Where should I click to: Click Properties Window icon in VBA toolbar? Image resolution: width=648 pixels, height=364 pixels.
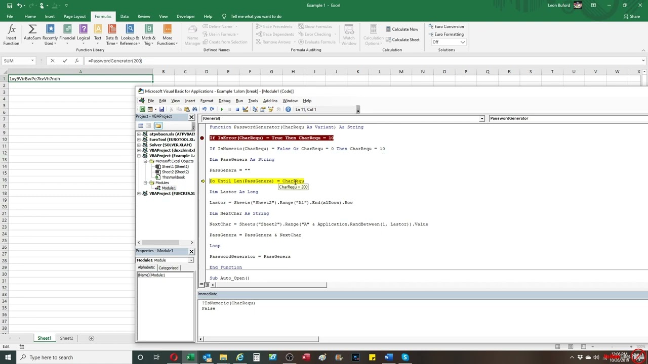pyautogui.click(x=263, y=109)
